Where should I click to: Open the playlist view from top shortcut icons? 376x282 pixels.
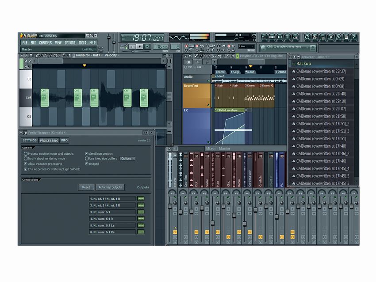[264, 37]
